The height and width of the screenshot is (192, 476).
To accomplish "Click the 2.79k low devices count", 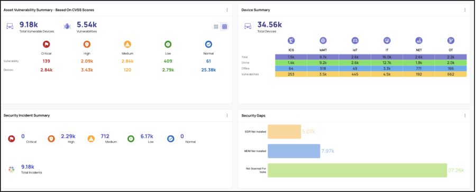I will [x=168, y=70].
